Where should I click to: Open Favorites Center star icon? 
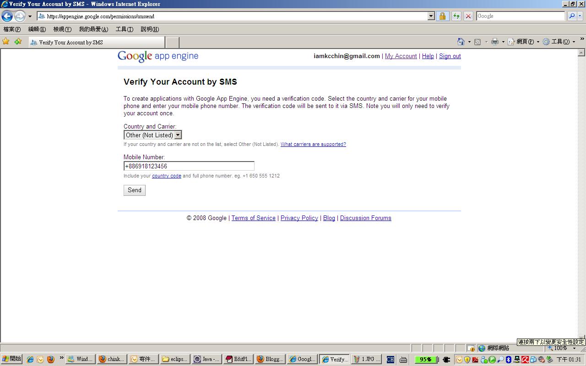coord(6,42)
